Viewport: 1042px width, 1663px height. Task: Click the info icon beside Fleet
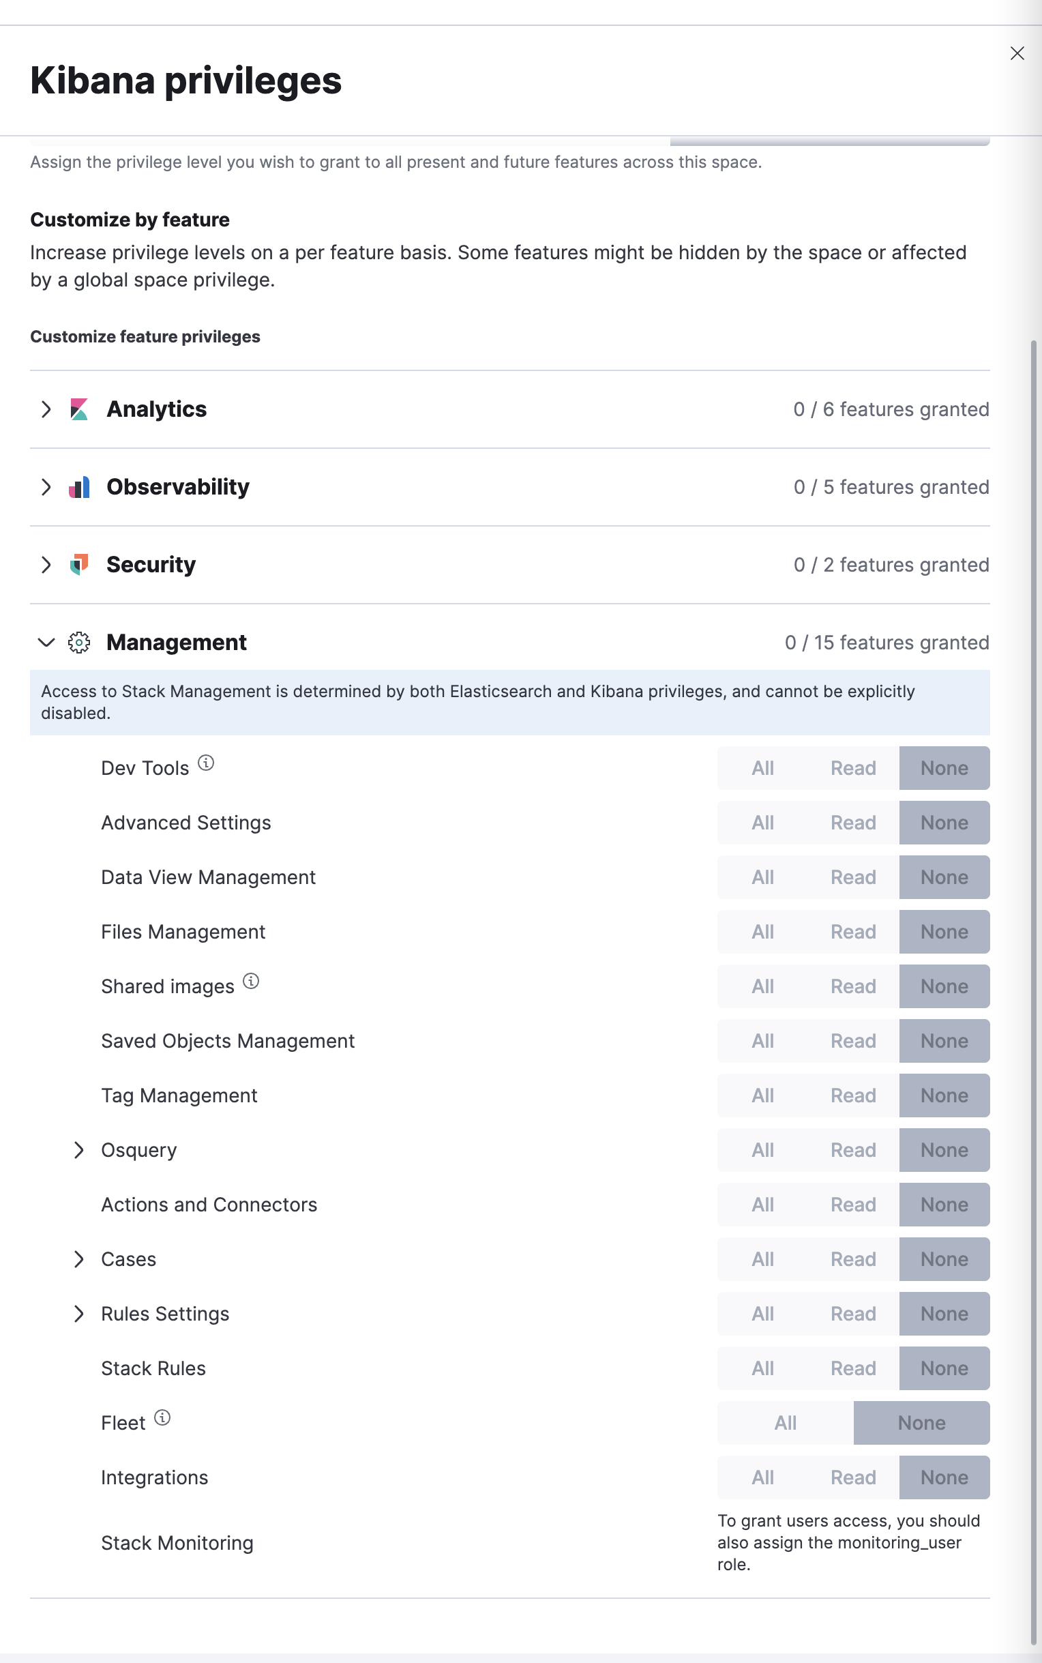tap(162, 1417)
